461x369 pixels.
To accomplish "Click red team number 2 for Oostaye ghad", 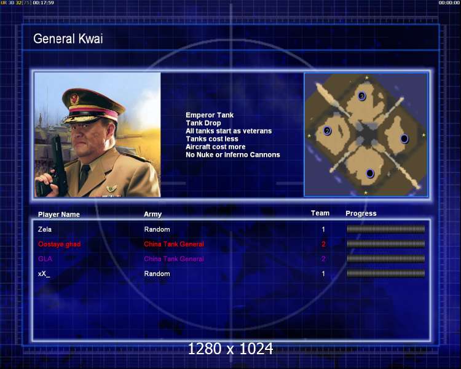I will pos(323,244).
